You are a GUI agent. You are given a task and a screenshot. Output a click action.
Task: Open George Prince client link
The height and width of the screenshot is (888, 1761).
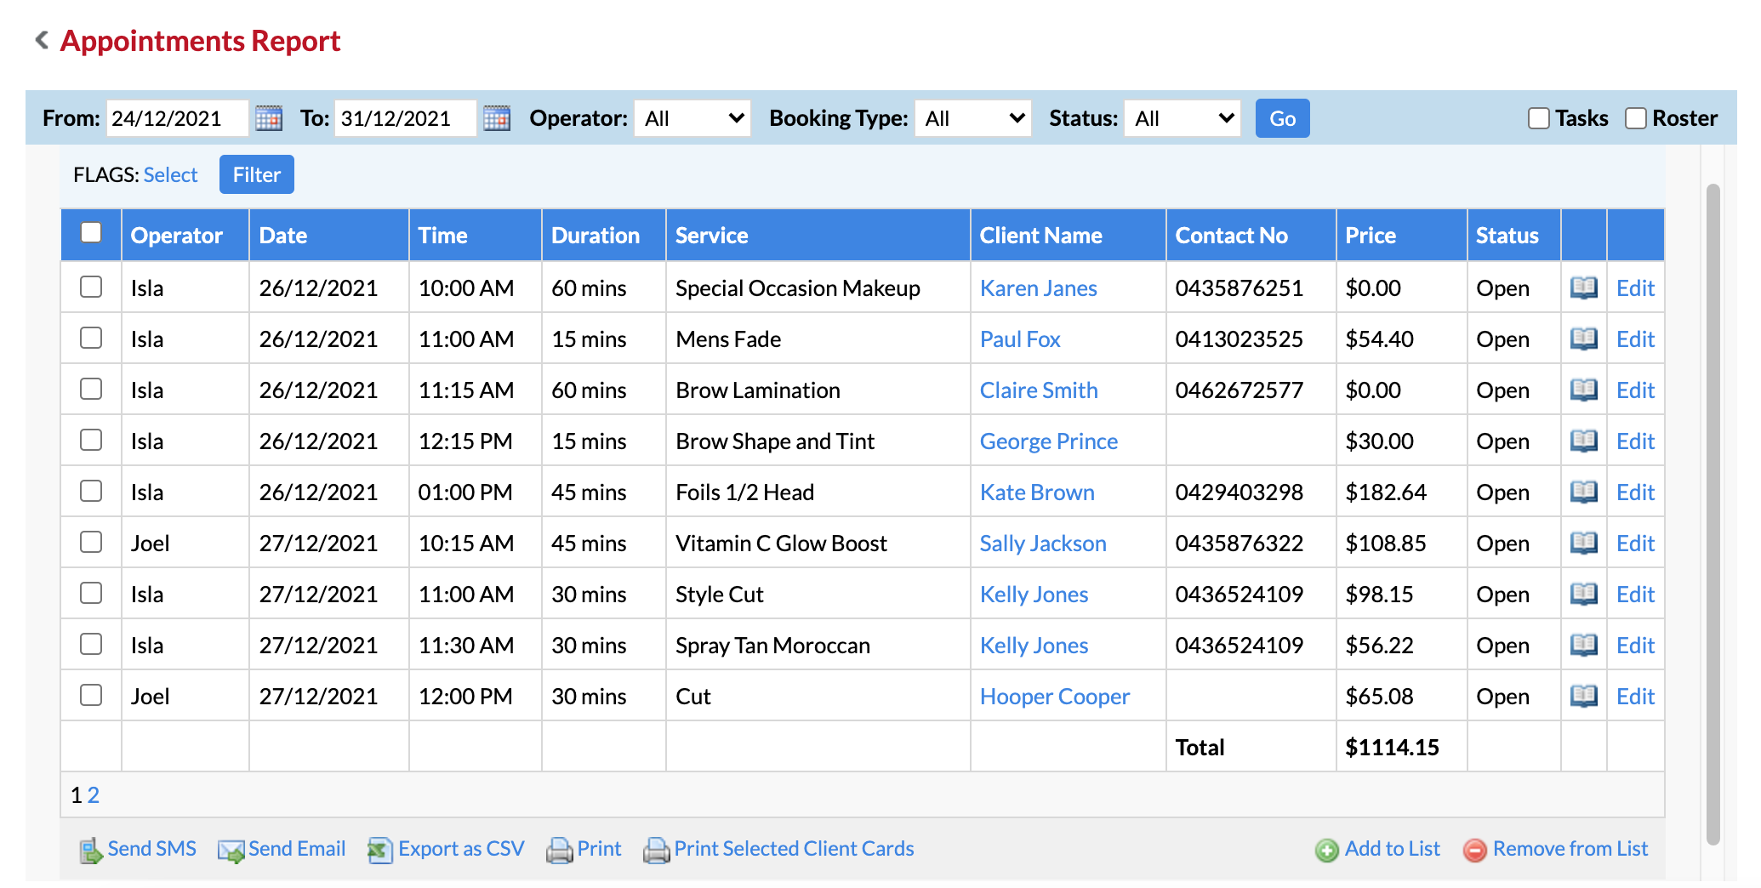1048,441
